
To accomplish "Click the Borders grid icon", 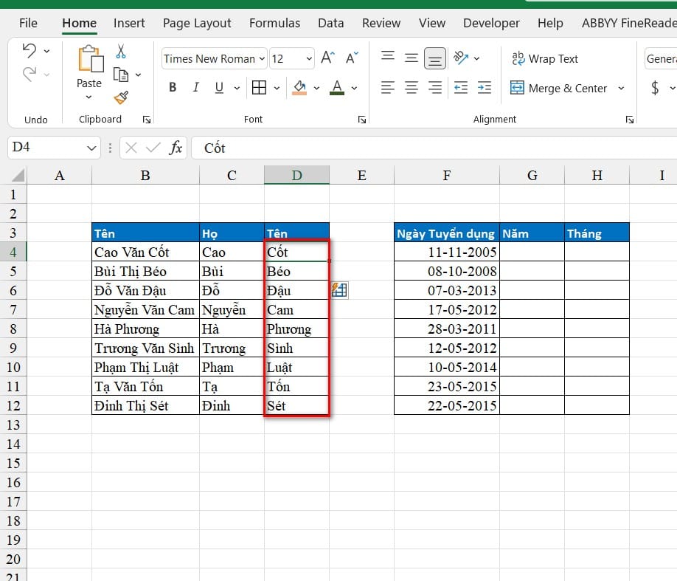I will point(259,88).
